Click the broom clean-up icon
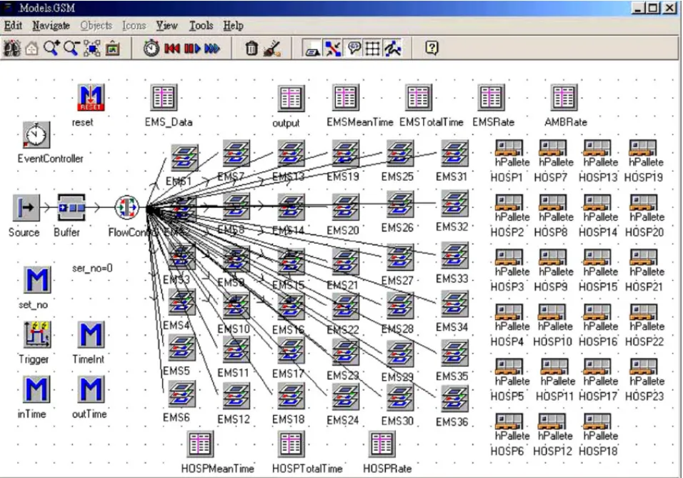683x478 pixels. 271,48
